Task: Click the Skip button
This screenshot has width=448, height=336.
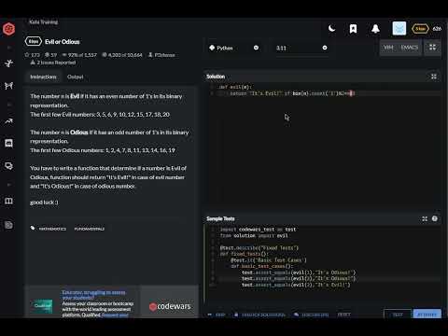Action: (x=217, y=315)
